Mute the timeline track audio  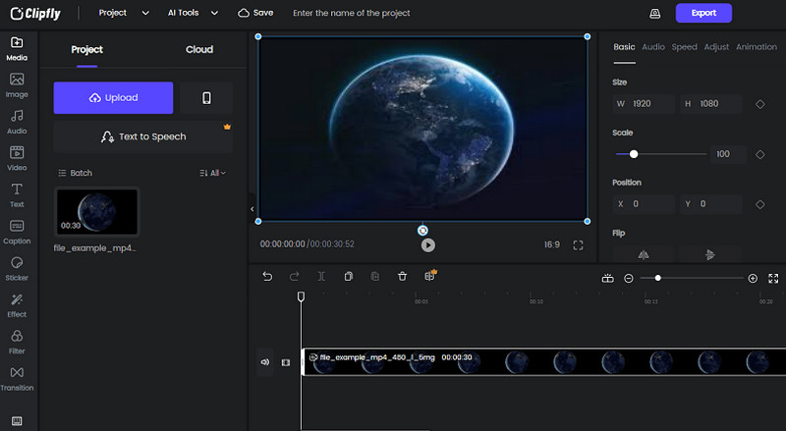[264, 362]
